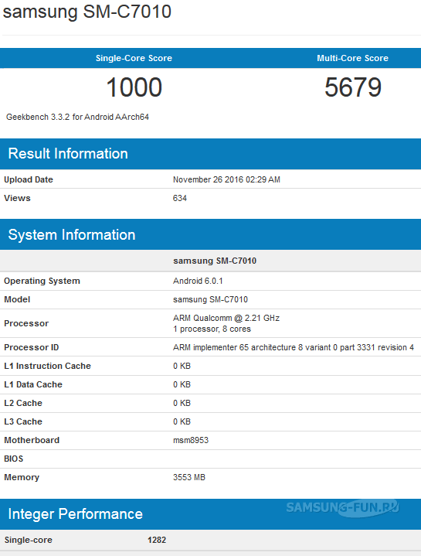
Task: Click the Processor ID value text
Action: pos(294,347)
